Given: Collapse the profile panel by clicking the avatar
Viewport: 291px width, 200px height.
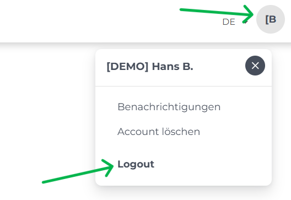Looking at the screenshot, I should pos(271,19).
